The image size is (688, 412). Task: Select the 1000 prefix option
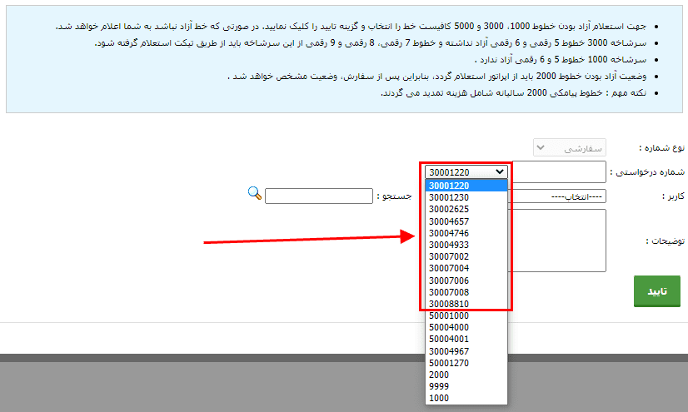pyautogui.click(x=466, y=399)
